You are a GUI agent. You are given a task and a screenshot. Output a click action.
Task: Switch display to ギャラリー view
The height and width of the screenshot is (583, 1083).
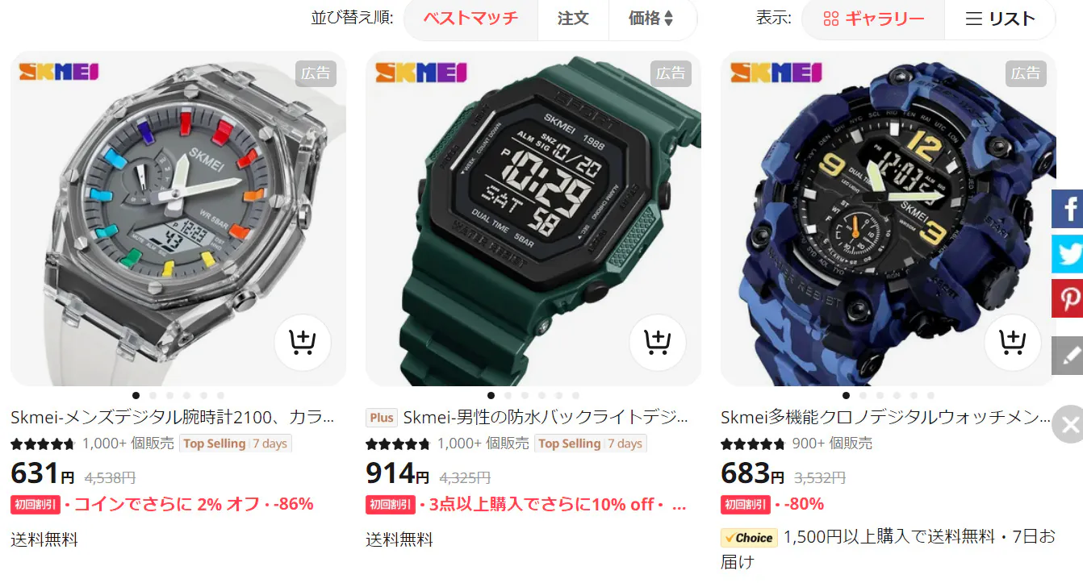(x=873, y=19)
